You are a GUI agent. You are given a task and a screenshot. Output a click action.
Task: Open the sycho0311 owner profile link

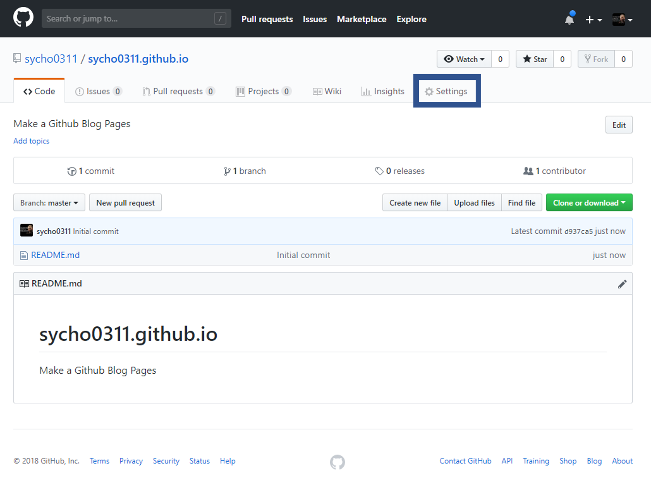point(51,59)
